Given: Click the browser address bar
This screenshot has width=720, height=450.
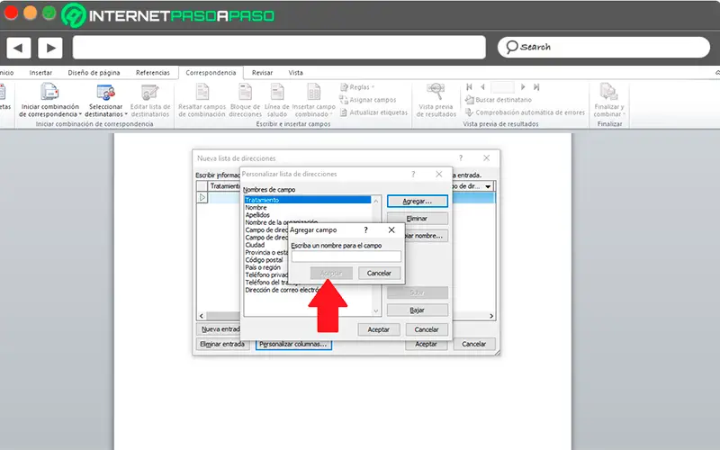Looking at the screenshot, I should click(x=279, y=48).
